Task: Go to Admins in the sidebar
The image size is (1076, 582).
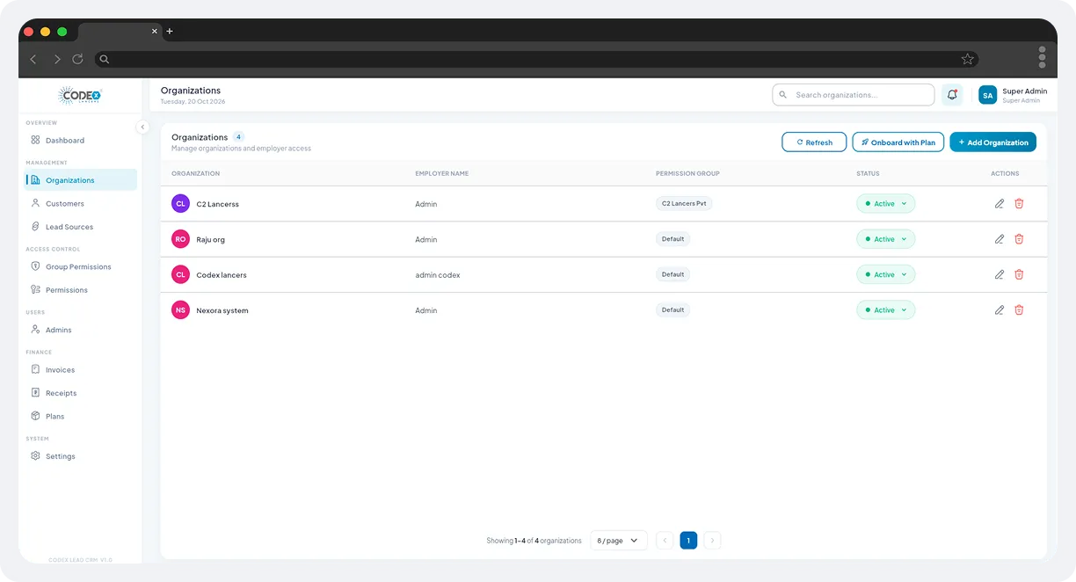Action: (80, 330)
